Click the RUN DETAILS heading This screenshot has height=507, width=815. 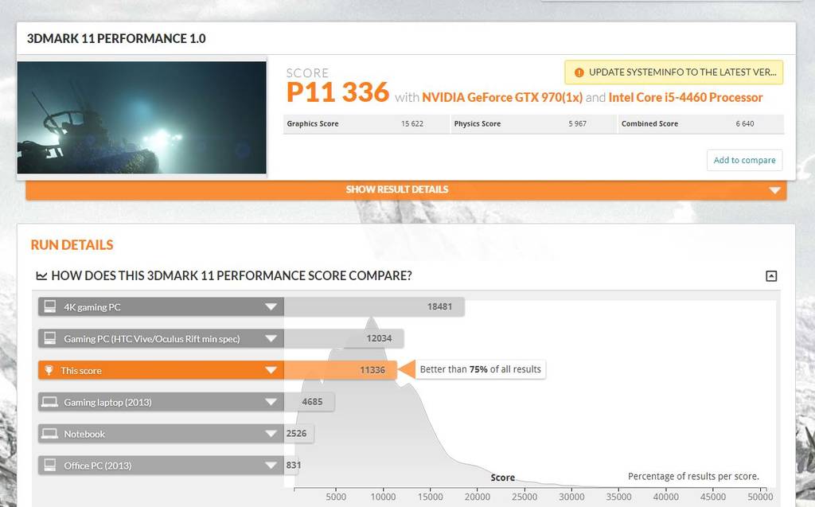(x=72, y=245)
